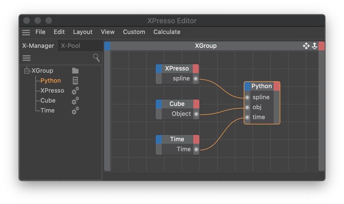Open the File menu

[40, 32]
